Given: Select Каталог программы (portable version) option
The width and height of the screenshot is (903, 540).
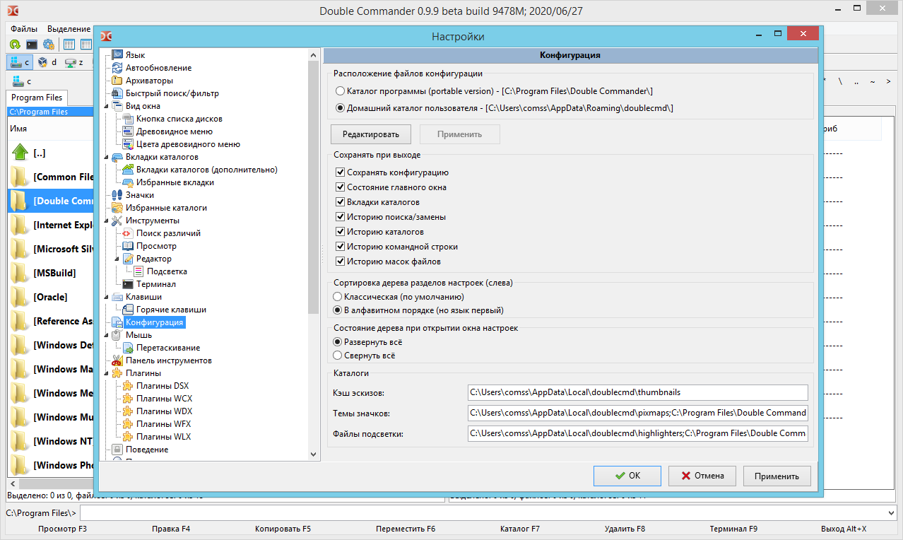Looking at the screenshot, I should pos(494,91).
